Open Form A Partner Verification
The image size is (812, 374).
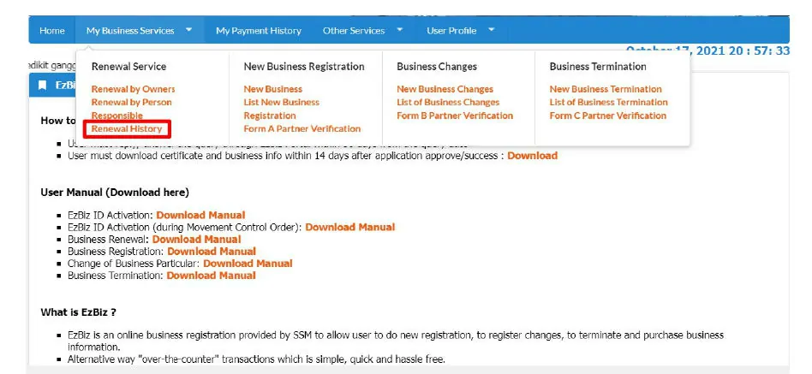302,128
